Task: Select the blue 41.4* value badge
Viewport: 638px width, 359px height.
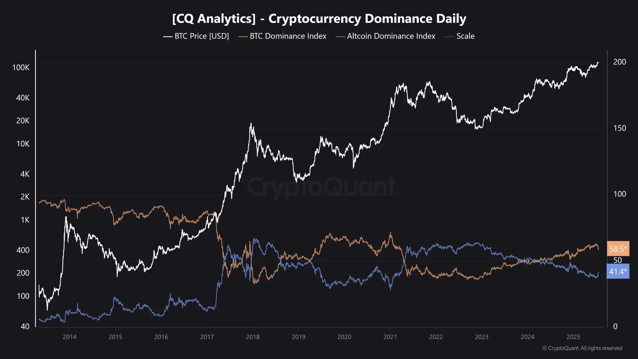Action: click(x=618, y=271)
